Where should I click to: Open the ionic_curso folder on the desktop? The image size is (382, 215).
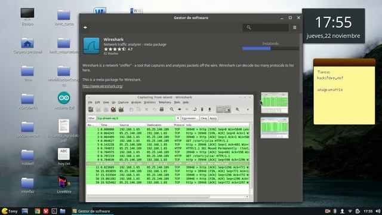coord(64,17)
